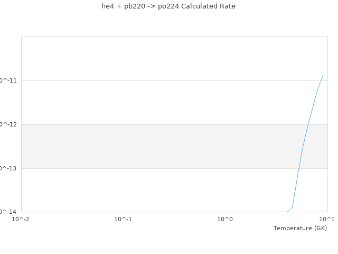Viewport: 338px width, 254px height.
Task: Click the horizontal gridline at ^-11
Action: point(158,80)
